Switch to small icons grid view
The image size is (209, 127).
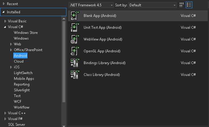pyautogui.click(x=182, y=5)
